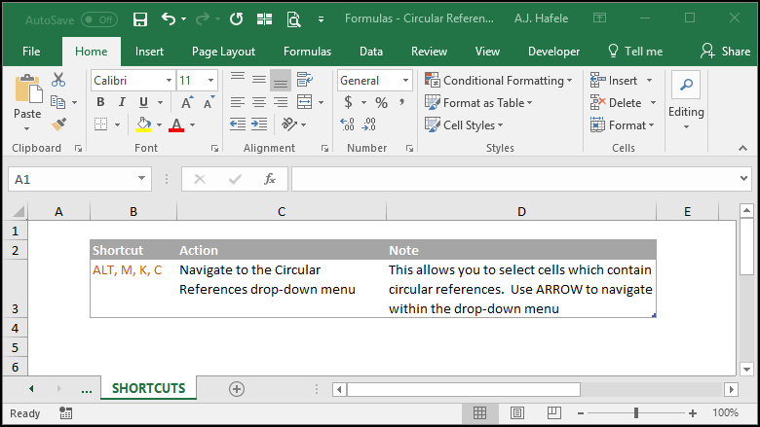Open the Formulas ribbon tab
760x427 pixels.
click(307, 52)
